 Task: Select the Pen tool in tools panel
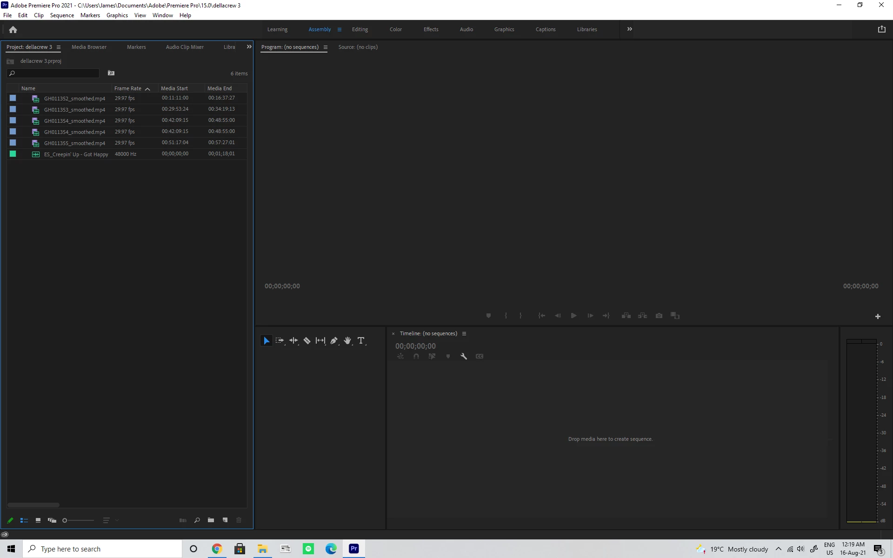(x=333, y=341)
